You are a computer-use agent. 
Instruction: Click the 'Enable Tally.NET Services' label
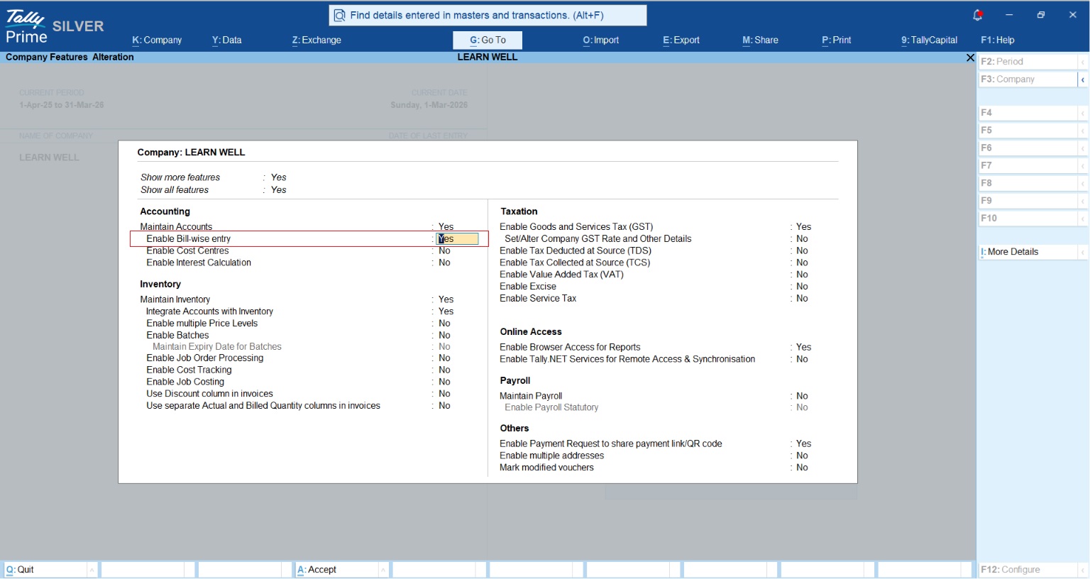(627, 360)
